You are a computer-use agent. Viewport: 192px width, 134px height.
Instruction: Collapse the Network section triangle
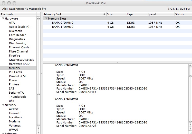pyautogui.click(x=3, y=105)
